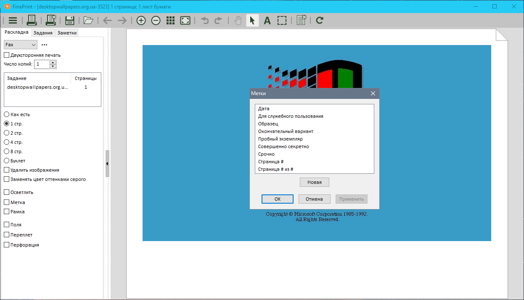Viewport: 524px width, 300px height.
Task: Click the refresh circular arrow
Action: point(320,20)
